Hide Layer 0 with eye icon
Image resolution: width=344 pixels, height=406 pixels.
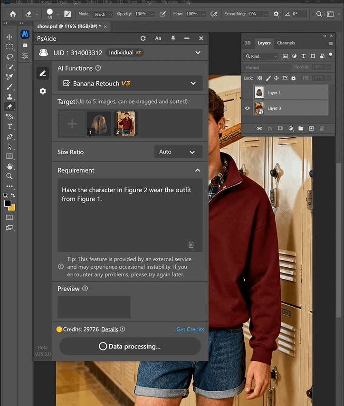click(x=247, y=108)
